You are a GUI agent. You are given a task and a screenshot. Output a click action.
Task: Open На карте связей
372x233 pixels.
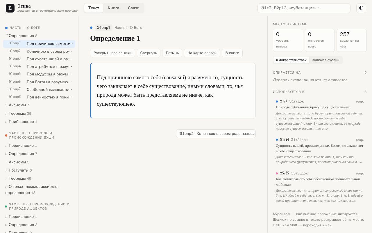coord(202,53)
